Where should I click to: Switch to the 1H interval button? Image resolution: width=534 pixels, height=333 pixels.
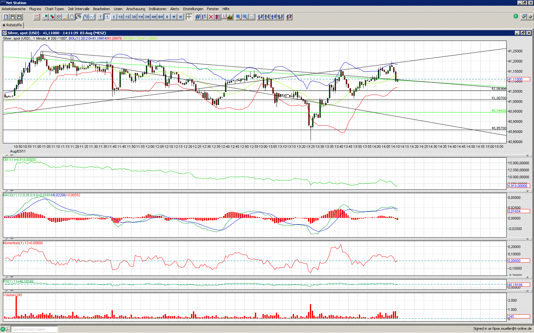click(x=140, y=17)
